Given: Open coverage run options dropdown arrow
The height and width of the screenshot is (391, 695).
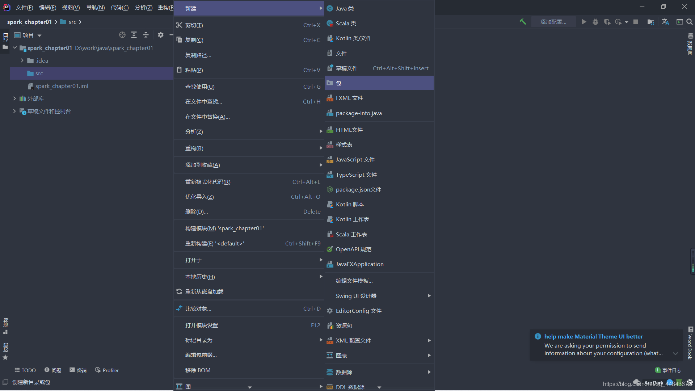Looking at the screenshot, I should pyautogui.click(x=627, y=22).
